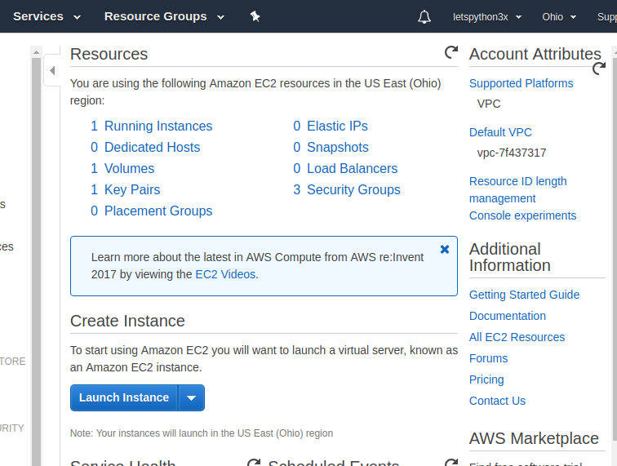
Task: Refresh the Account Attributes panel
Action: tap(598, 69)
